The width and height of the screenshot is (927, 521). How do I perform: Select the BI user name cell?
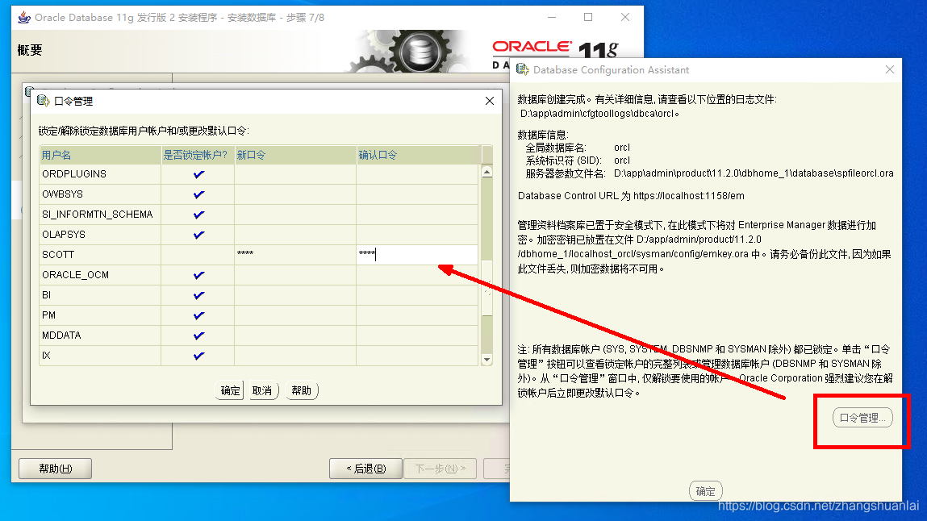click(100, 295)
